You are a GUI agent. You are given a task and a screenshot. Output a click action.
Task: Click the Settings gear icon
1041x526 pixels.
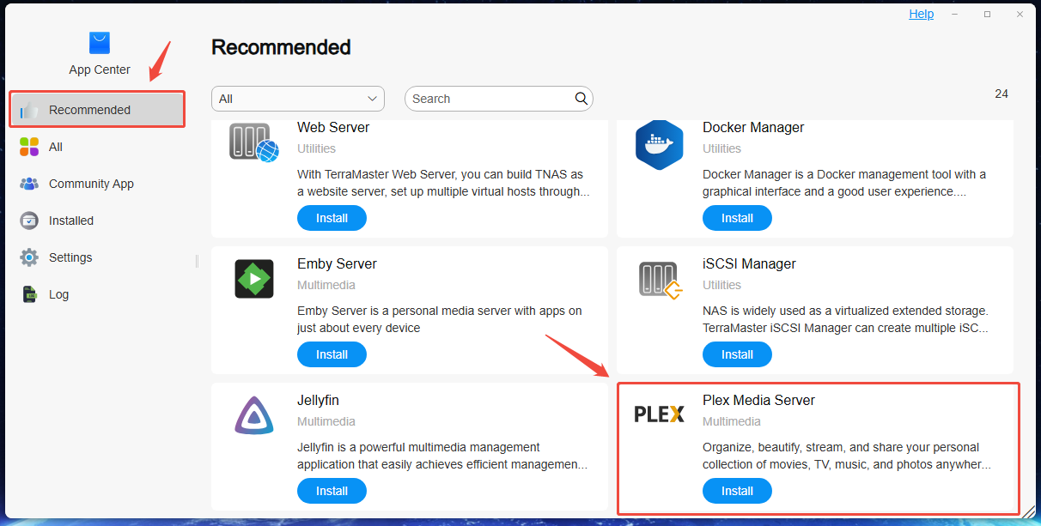pos(29,257)
